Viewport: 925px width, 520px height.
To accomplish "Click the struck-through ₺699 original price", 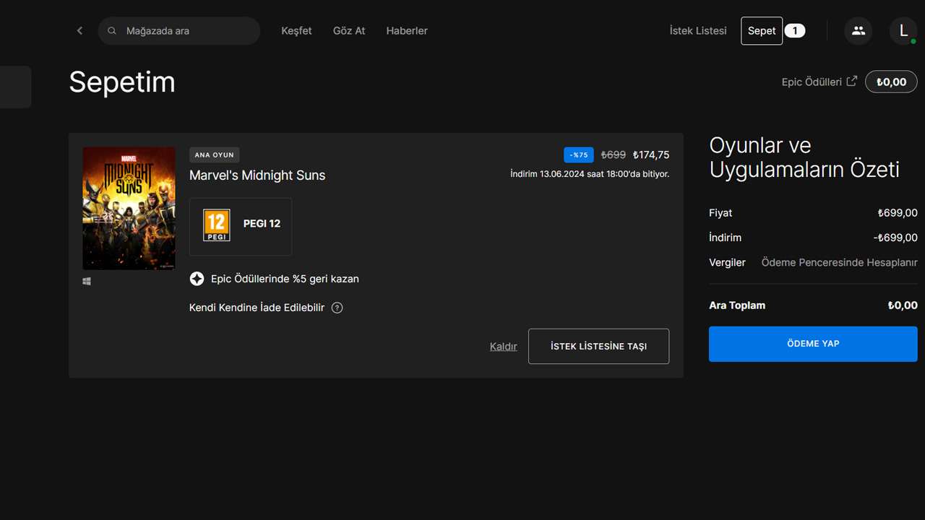I will [x=614, y=155].
